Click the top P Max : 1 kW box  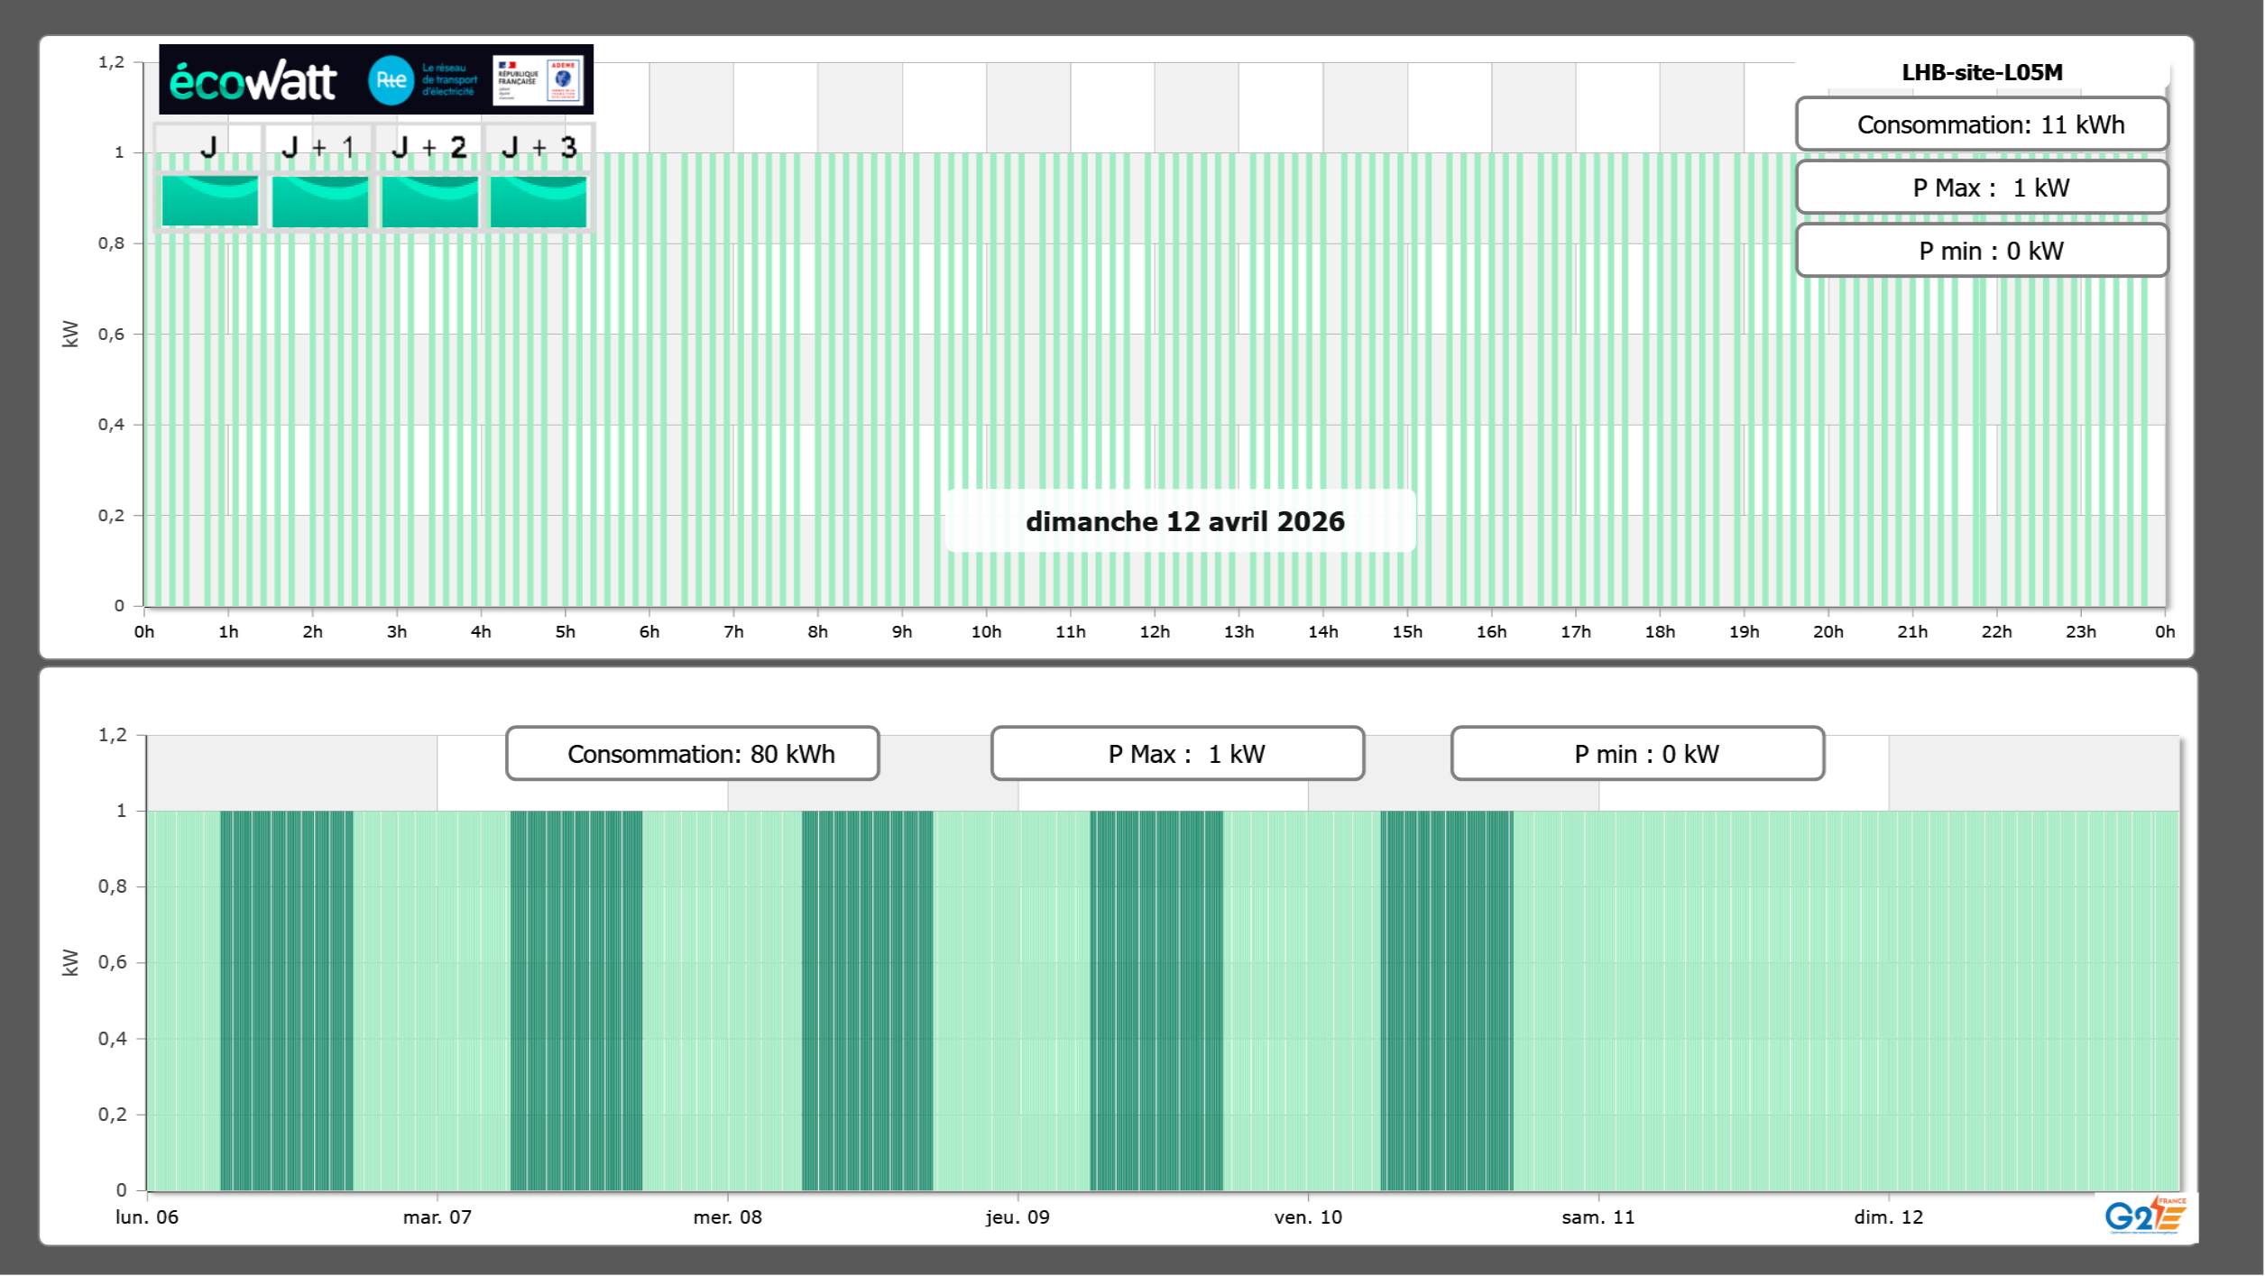click(x=1982, y=188)
